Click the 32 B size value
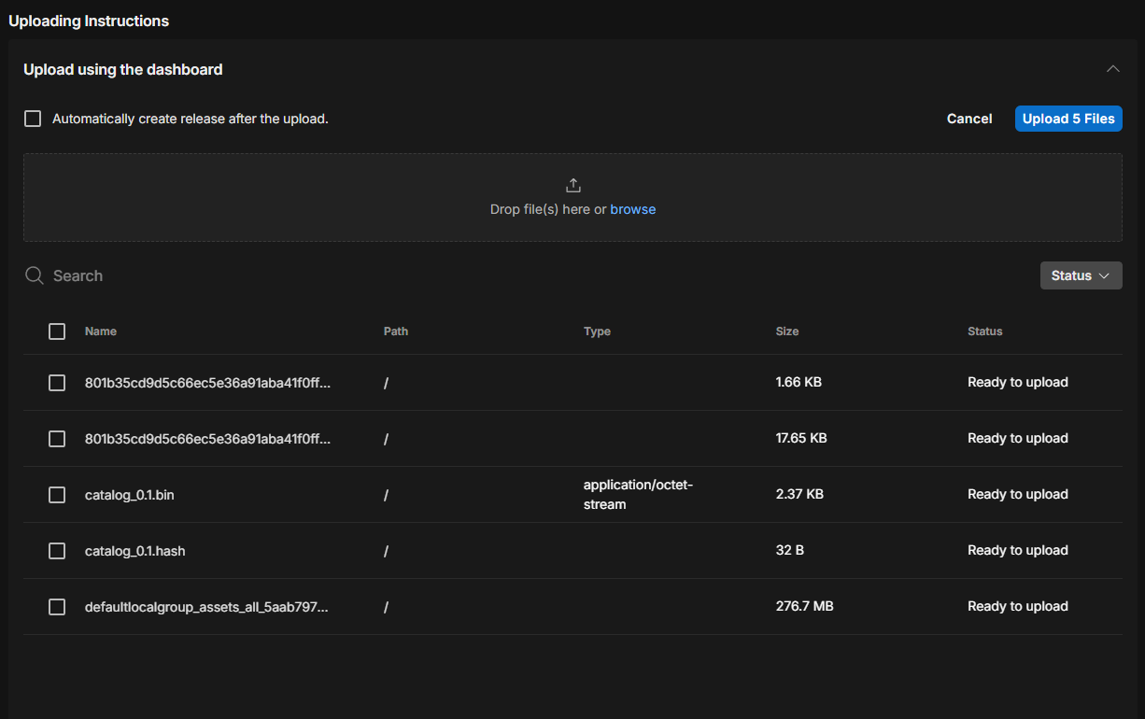1145x719 pixels. [790, 550]
